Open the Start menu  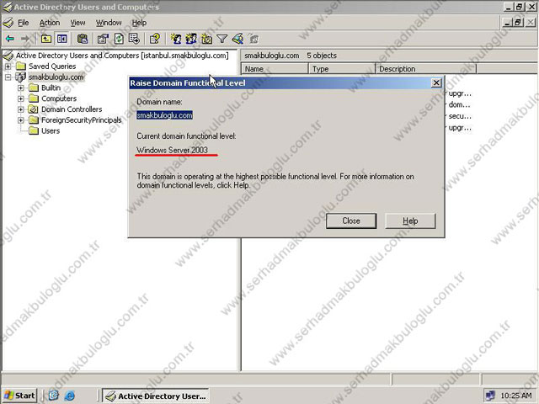19,396
